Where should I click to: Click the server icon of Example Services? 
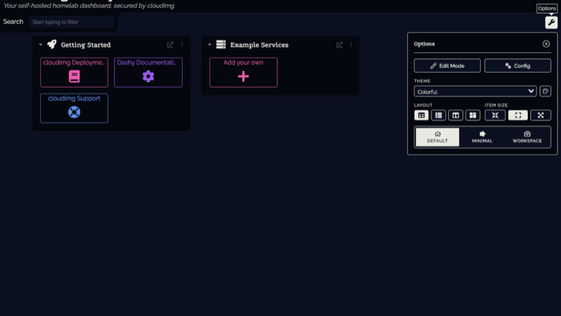tap(221, 45)
